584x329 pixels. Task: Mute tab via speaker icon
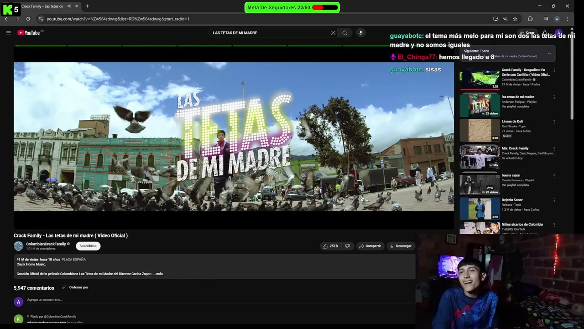tap(69, 6)
